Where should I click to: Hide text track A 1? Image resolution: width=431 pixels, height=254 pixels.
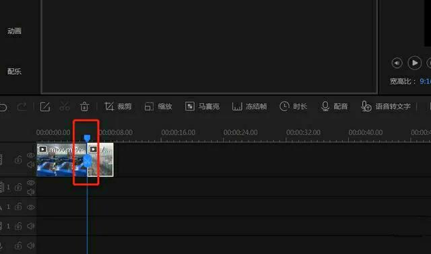coord(31,208)
